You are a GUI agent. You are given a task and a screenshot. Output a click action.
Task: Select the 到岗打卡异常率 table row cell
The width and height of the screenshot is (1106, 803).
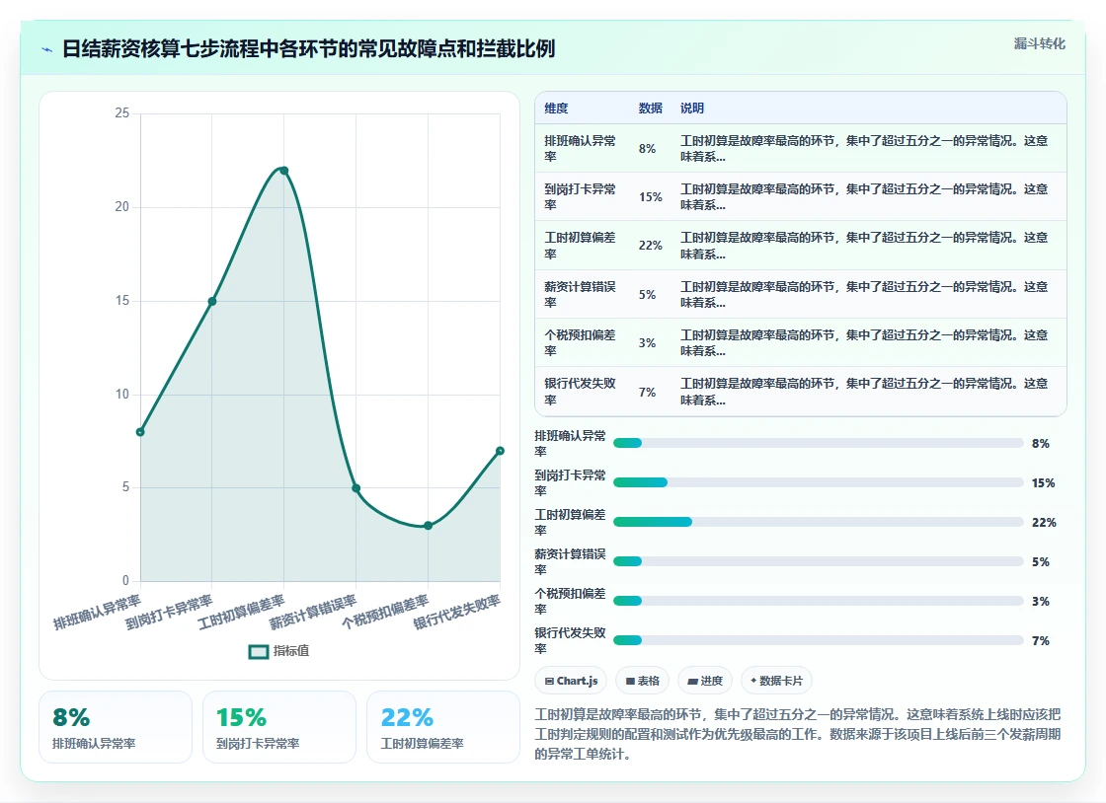click(580, 197)
